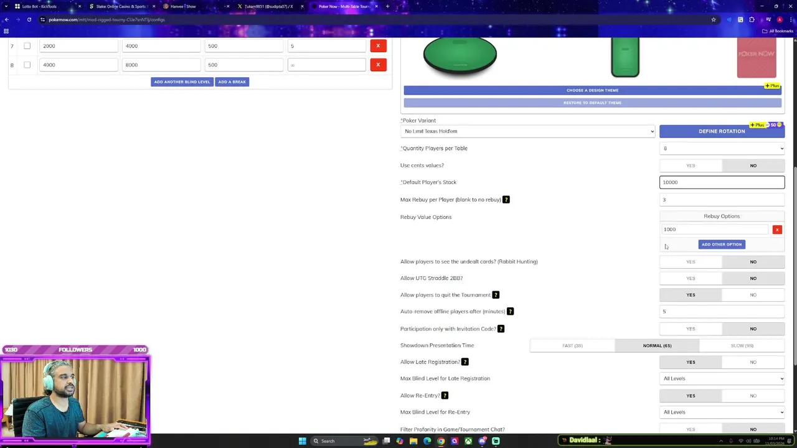Bookmark this page with the star icon

714,19
